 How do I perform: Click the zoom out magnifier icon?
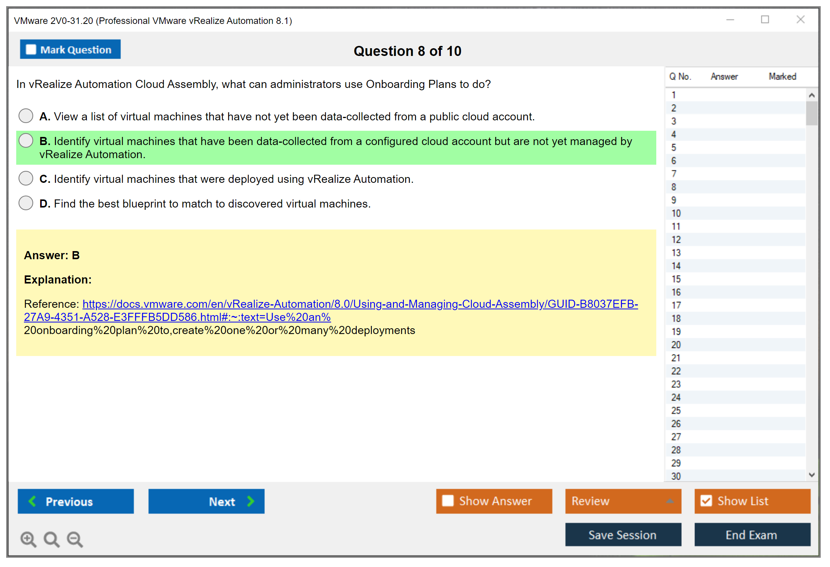point(75,539)
